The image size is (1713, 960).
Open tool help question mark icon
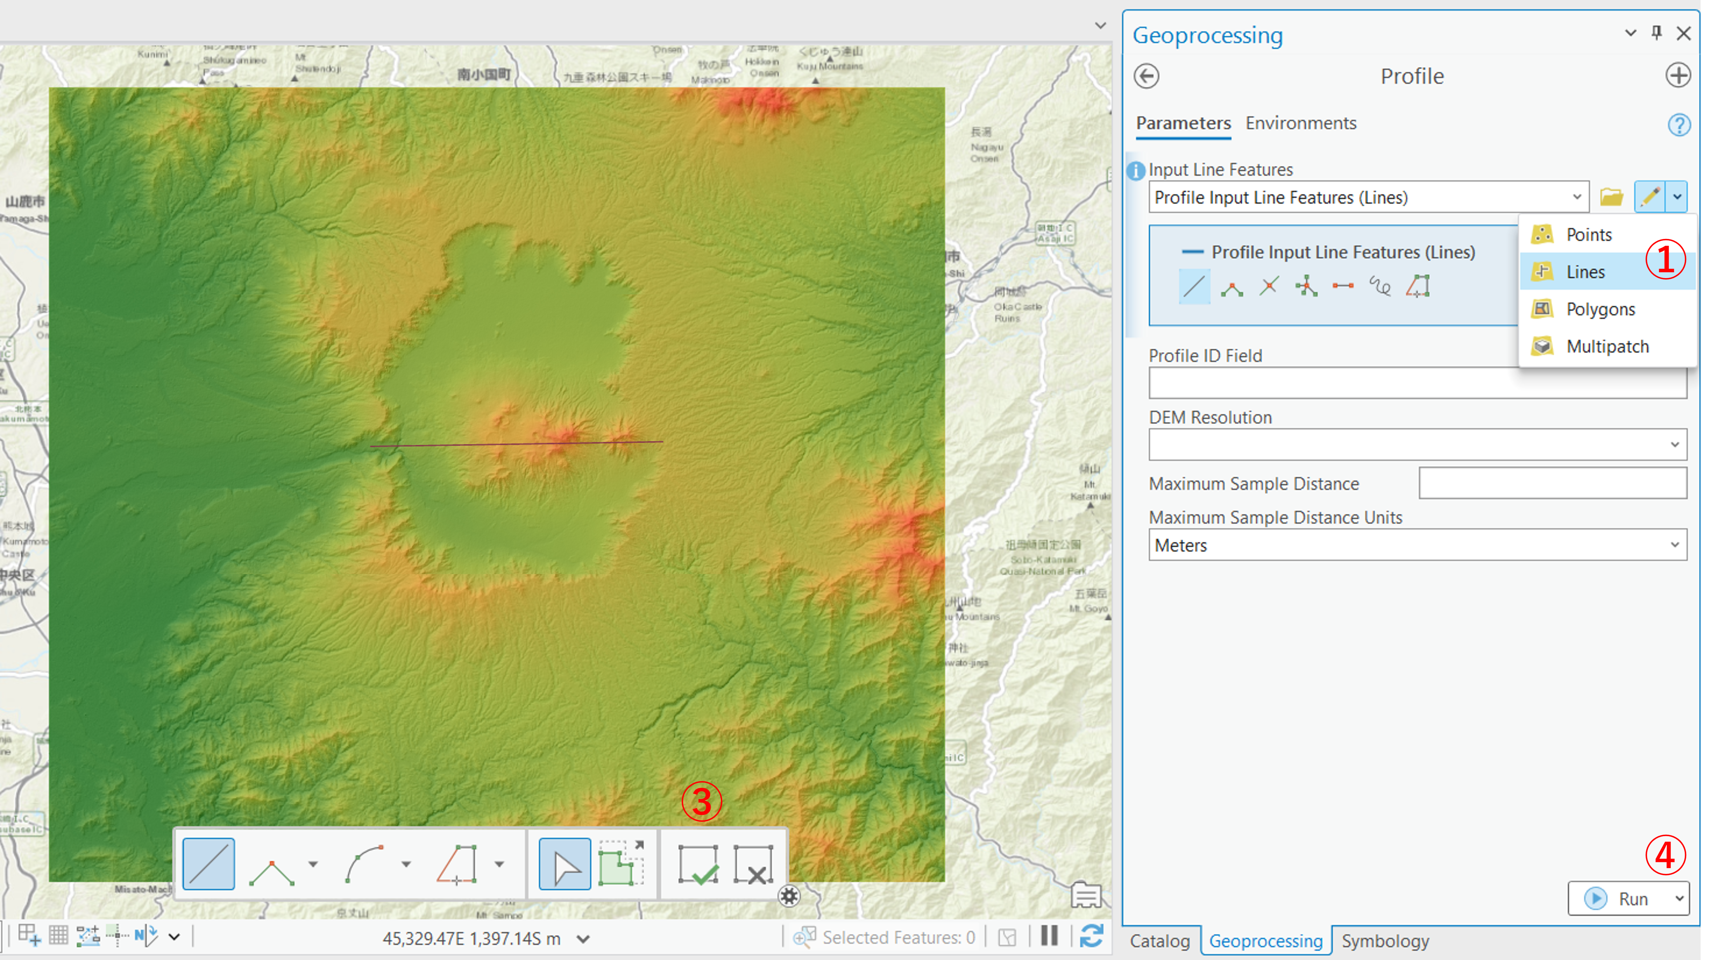click(x=1679, y=125)
